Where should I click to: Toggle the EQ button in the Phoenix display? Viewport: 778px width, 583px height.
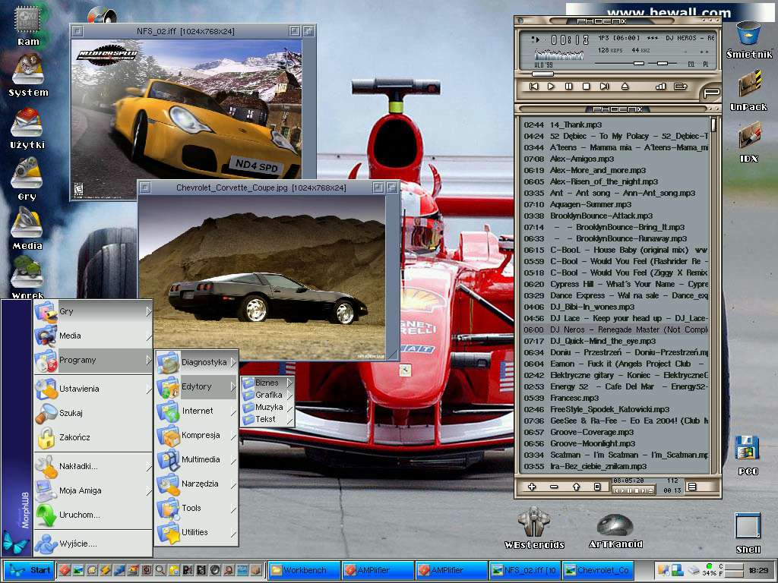tap(691, 65)
